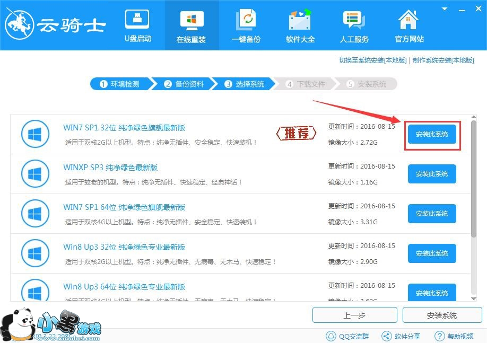The width and height of the screenshot is (487, 343).
Task: Open 帮助视频 help link
Action: 454,336
